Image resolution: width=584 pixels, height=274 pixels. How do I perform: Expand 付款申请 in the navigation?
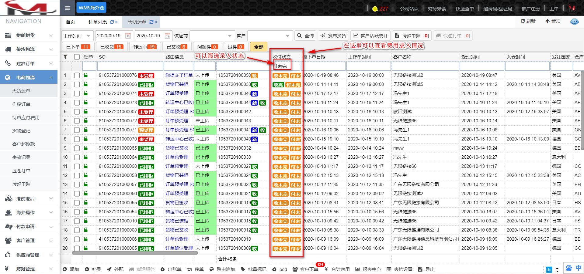(29, 227)
